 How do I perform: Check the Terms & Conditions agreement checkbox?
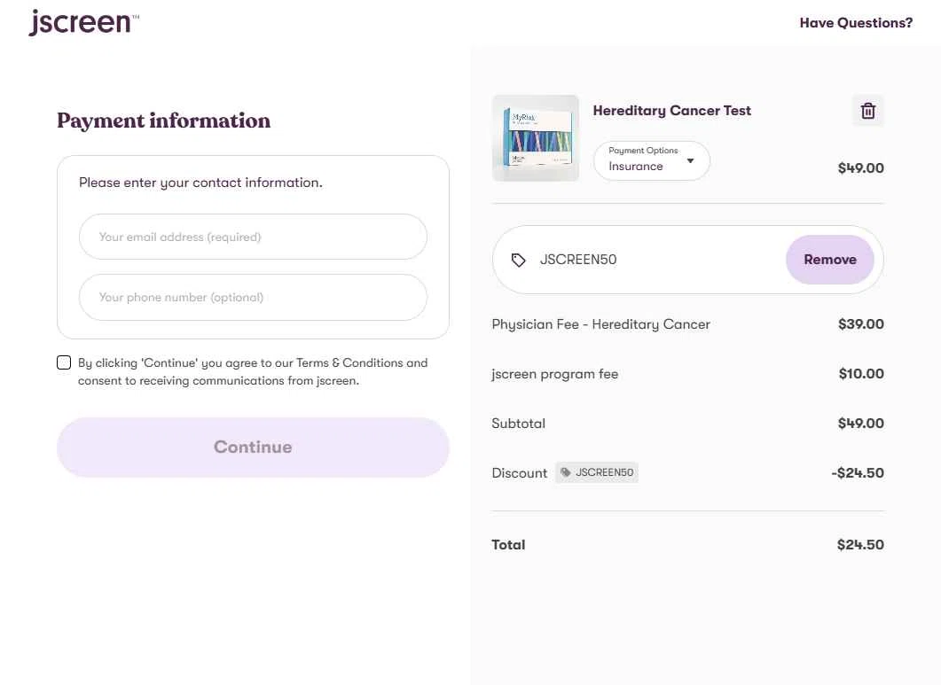[64, 362]
